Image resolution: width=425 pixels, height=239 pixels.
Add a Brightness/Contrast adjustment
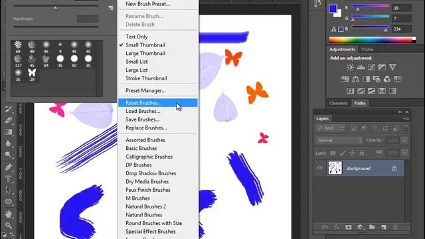pos(350,67)
